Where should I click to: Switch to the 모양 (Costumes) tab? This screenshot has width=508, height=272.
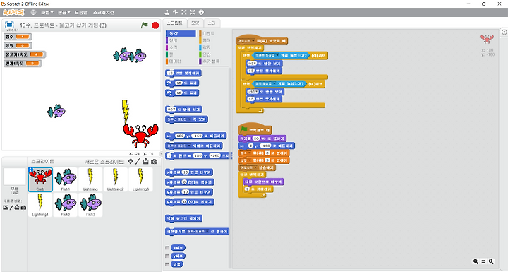[195, 23]
